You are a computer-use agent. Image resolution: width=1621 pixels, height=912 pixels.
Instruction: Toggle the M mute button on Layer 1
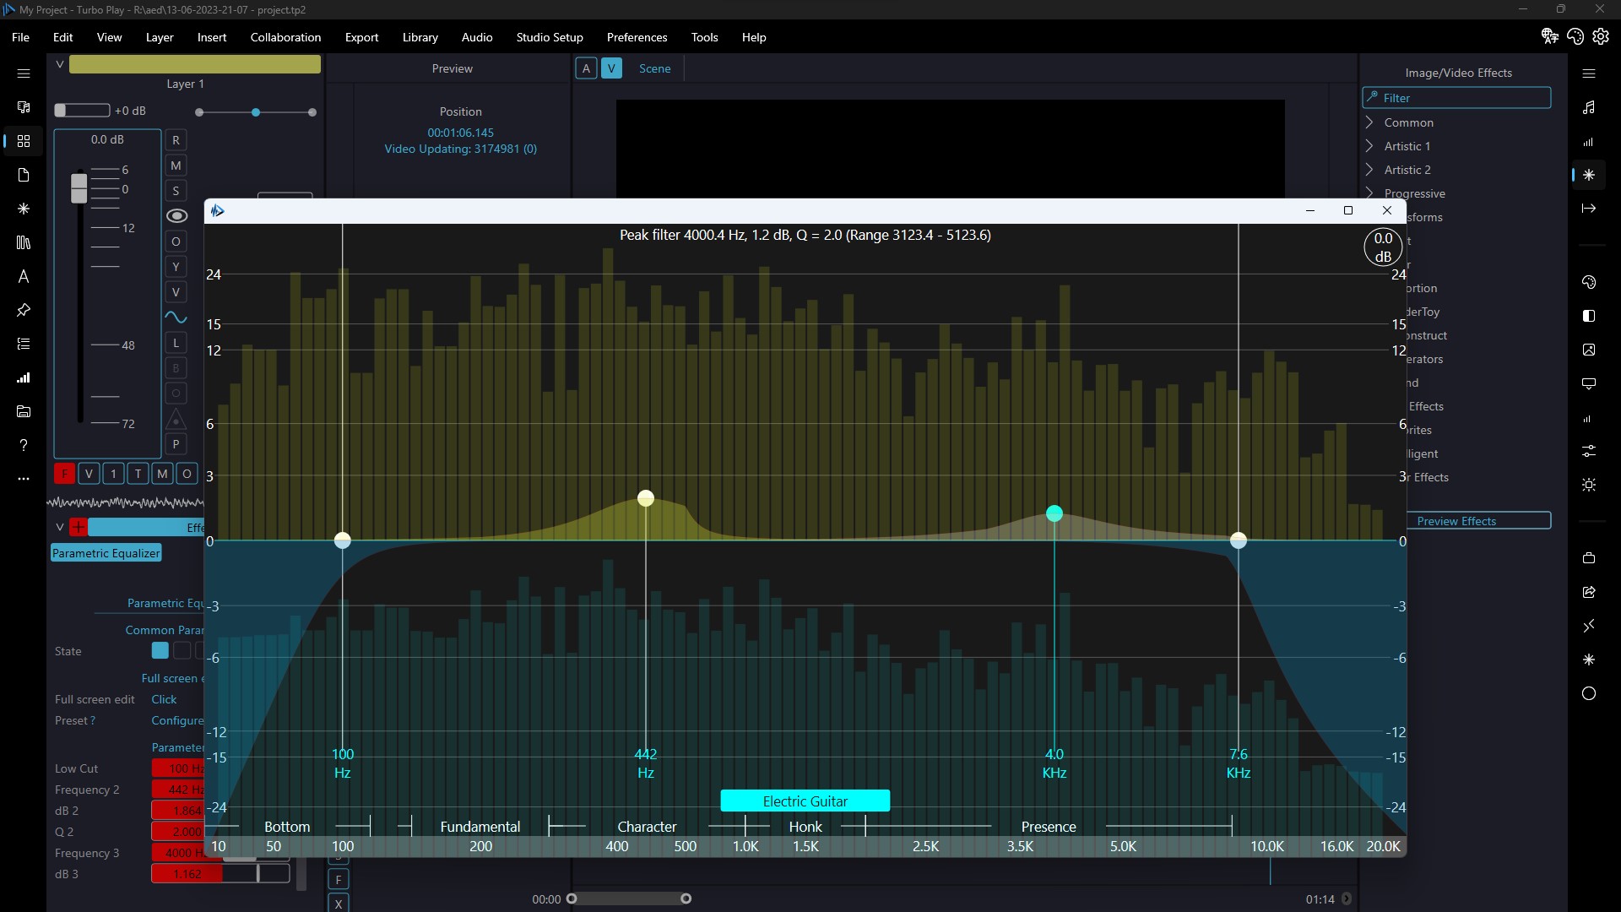coord(176,165)
